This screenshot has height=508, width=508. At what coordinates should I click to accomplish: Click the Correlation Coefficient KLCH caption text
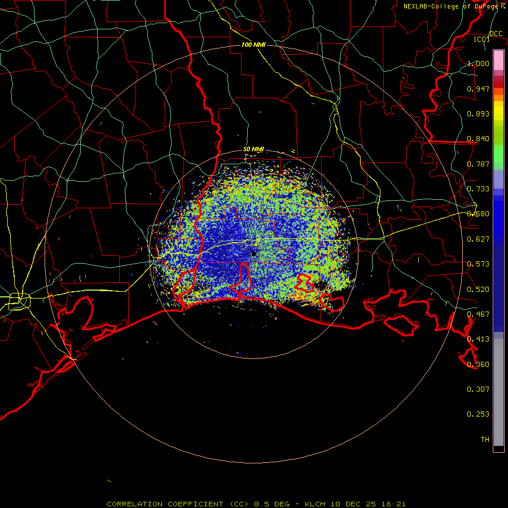256,504
